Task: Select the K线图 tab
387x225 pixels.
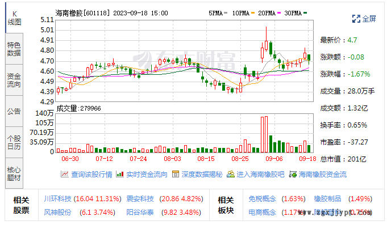Action: (x=14, y=18)
